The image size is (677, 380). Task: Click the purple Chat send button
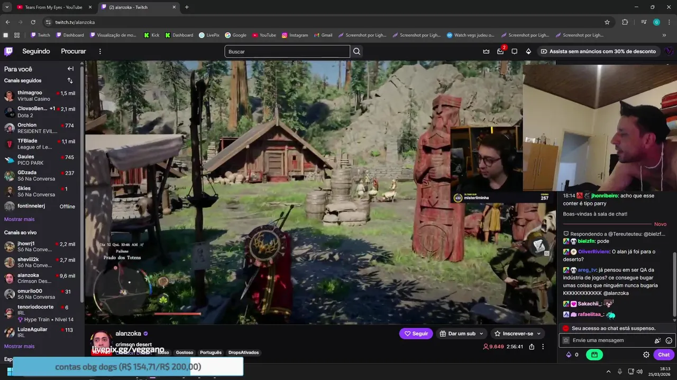coord(664,355)
